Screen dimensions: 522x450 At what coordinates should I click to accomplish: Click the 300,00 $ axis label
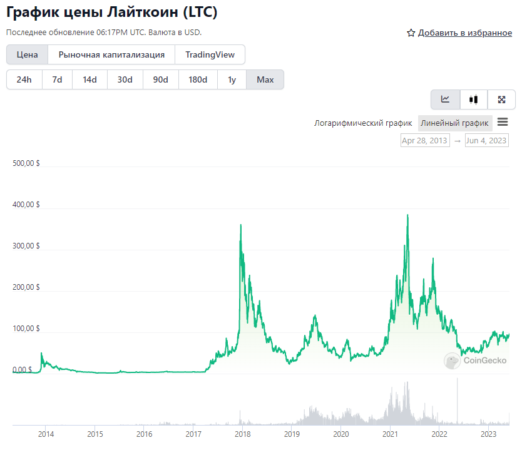pos(26,245)
